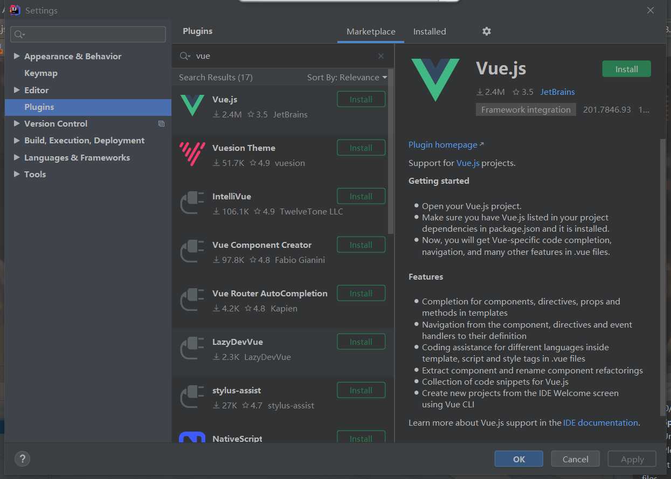This screenshot has height=479, width=671.
Task: Click the Cancel button
Action: point(576,459)
